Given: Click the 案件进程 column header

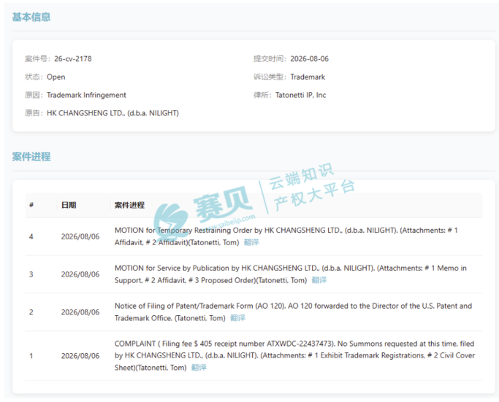Looking at the screenshot, I should click(x=129, y=205).
